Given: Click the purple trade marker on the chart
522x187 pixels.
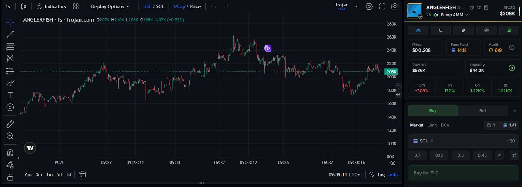Looking at the screenshot, I should 268,48.
